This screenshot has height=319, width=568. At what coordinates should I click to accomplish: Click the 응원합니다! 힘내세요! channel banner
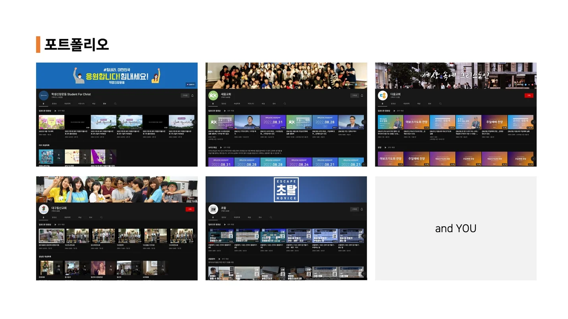pos(117,75)
